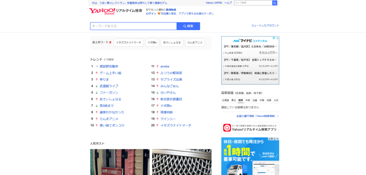Focus the キーワードを入力 search field

coord(133,26)
